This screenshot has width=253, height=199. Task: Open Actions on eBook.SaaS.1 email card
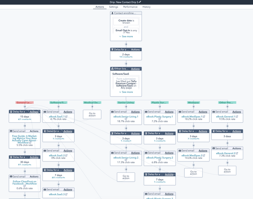[68, 112]
